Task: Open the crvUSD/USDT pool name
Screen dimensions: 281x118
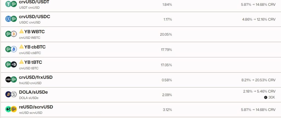Action: 34,2
